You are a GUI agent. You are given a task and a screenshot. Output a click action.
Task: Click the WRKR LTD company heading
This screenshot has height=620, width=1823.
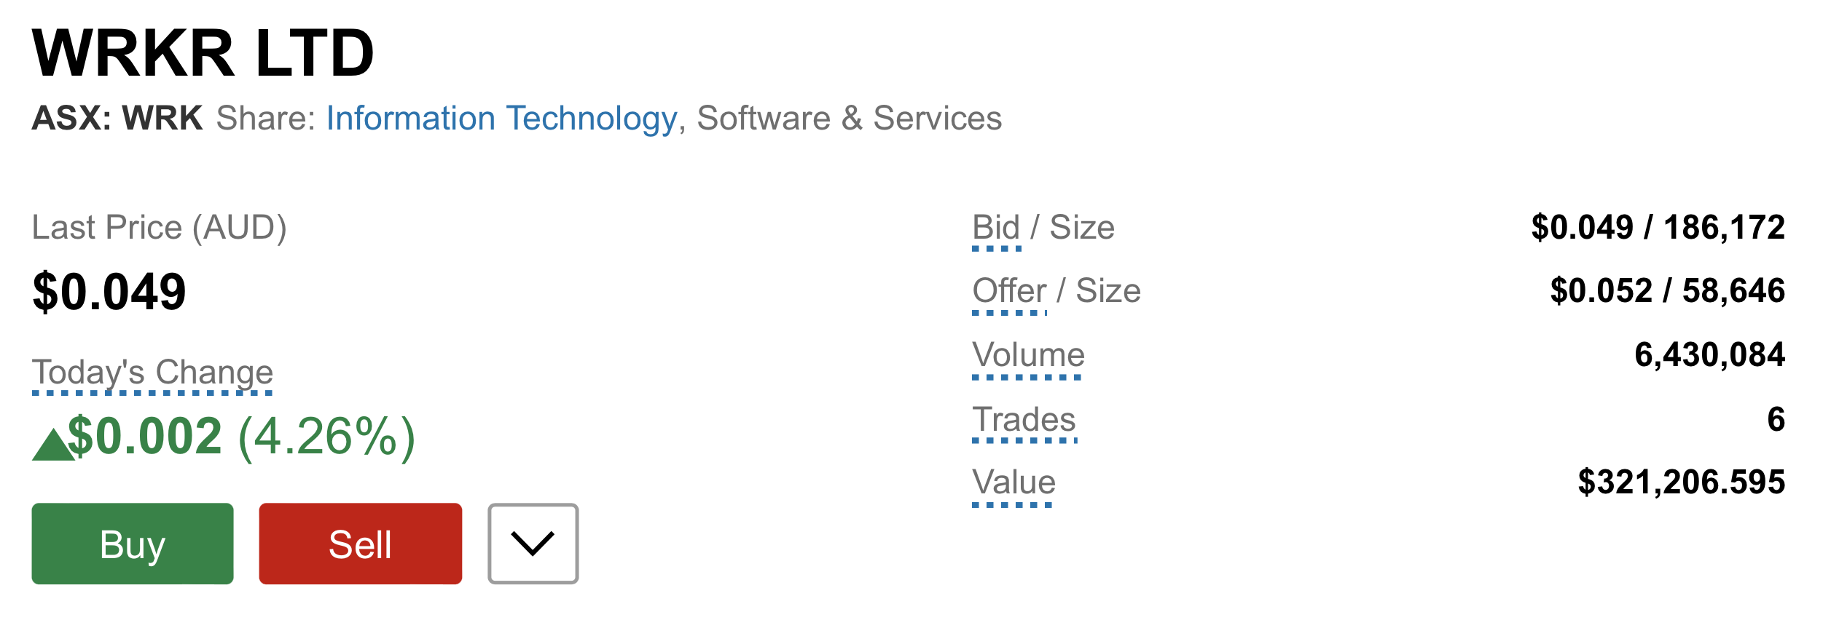(x=203, y=53)
